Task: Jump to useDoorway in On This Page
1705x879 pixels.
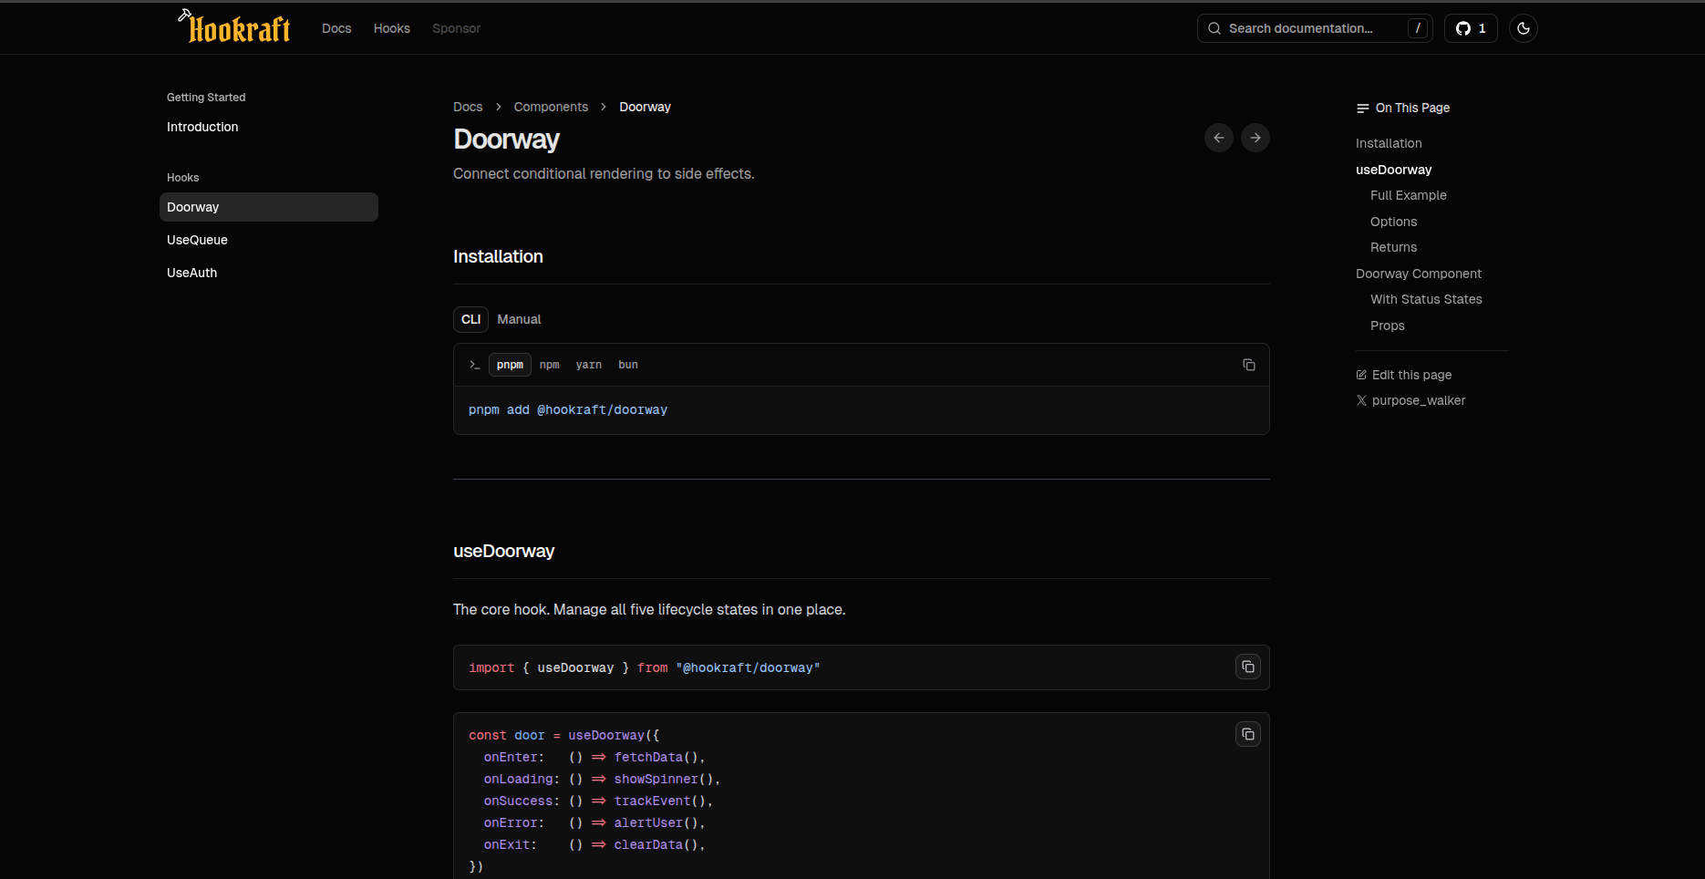Action: pyautogui.click(x=1393, y=170)
